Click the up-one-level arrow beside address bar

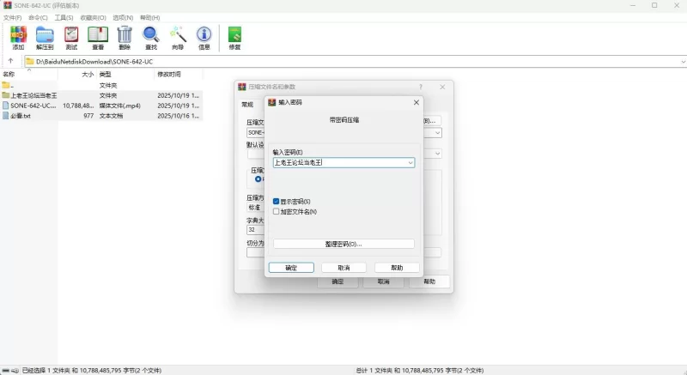(10, 61)
